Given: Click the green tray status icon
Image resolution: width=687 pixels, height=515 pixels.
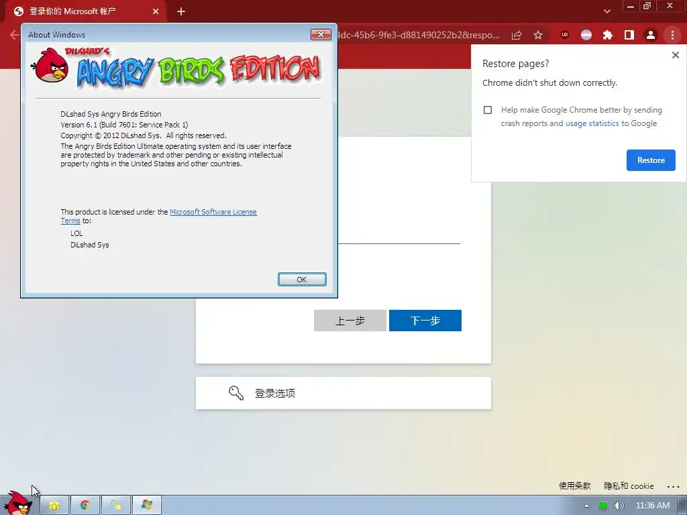Looking at the screenshot, I should coord(603,506).
